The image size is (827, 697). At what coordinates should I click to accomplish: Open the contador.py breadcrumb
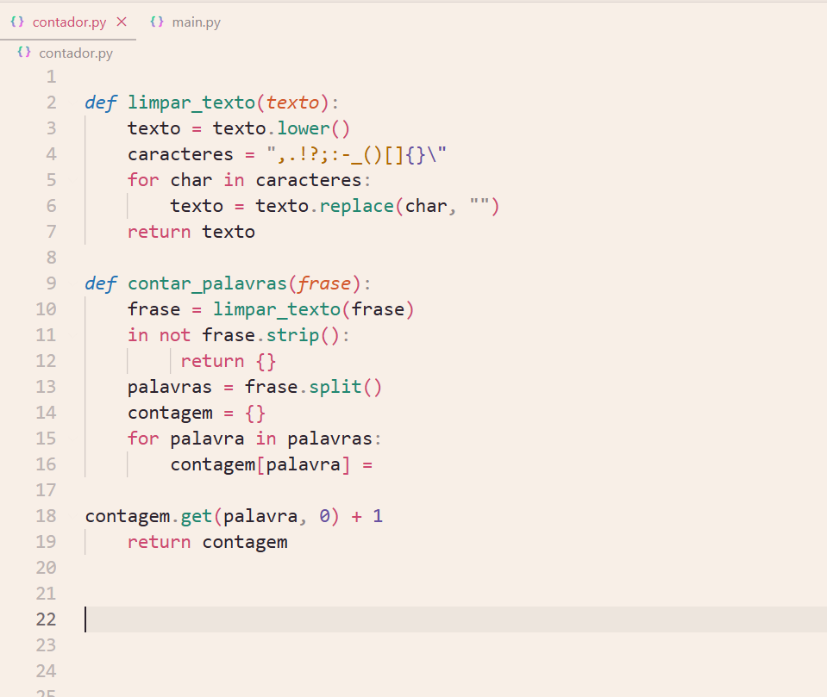coord(76,53)
